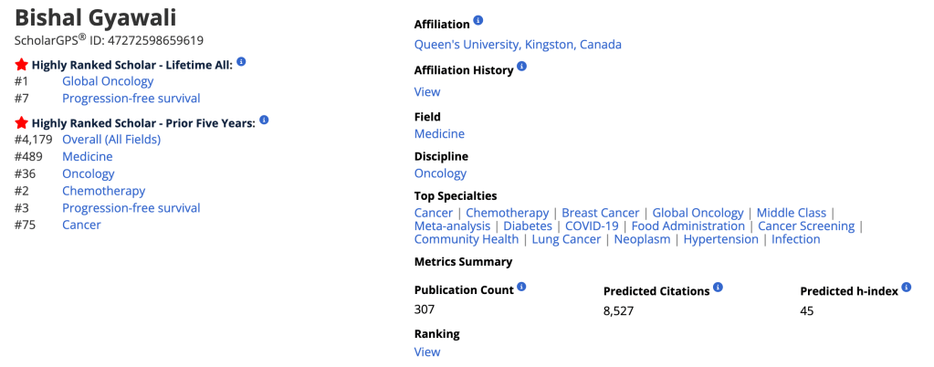Select Overall (All Fields) ranking link
934x367 pixels.
coord(111,139)
